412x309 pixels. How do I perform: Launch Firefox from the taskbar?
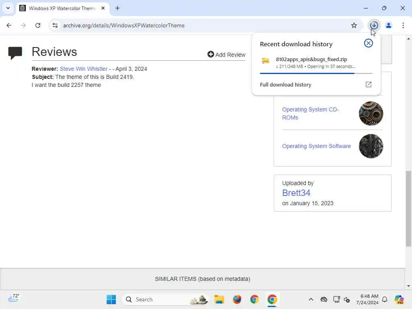(x=237, y=299)
